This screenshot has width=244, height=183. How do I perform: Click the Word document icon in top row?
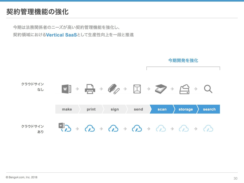coord(66,89)
